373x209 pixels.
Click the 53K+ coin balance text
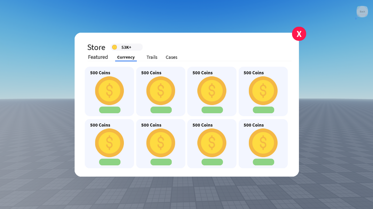(126, 47)
